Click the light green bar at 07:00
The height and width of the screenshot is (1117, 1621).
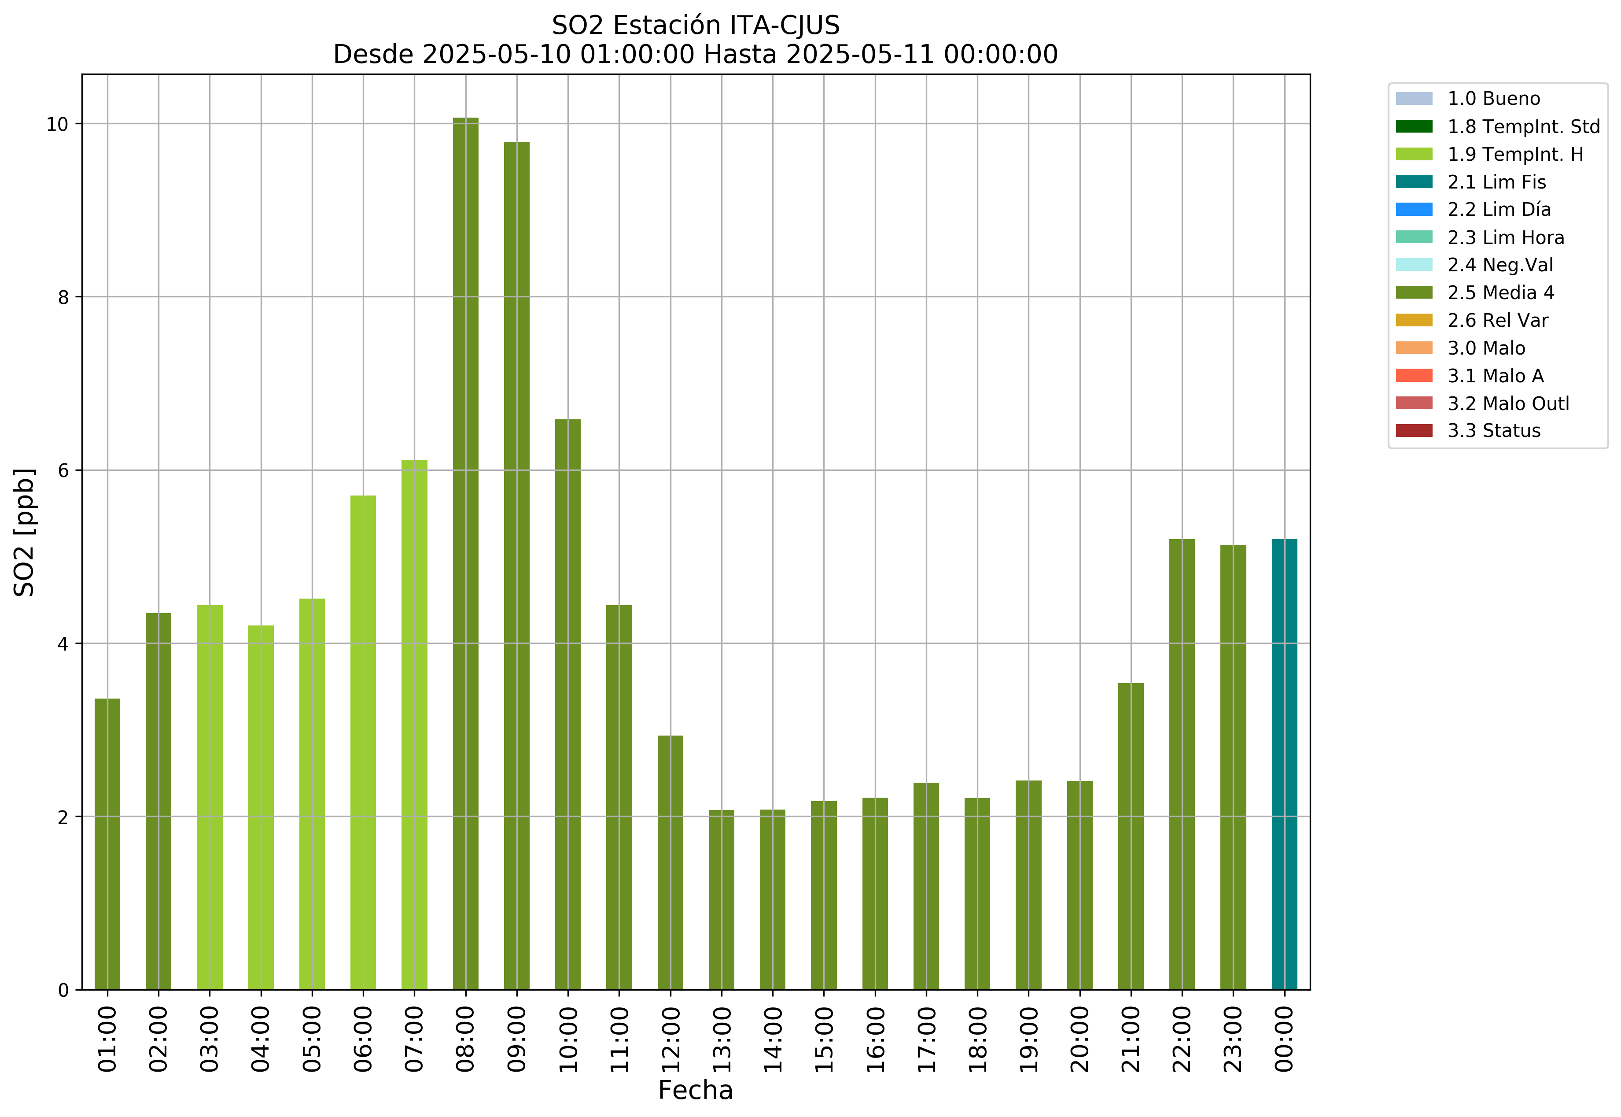pos(414,725)
